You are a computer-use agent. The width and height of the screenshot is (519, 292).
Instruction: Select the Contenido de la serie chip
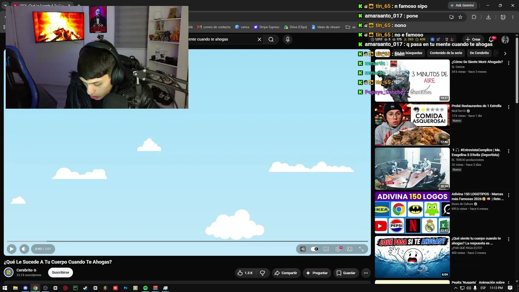coord(446,53)
